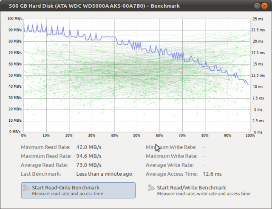Select the Maximum Read Rate value 94.6 MB/s
Screen dimensions: 272x209
click(x=89, y=156)
